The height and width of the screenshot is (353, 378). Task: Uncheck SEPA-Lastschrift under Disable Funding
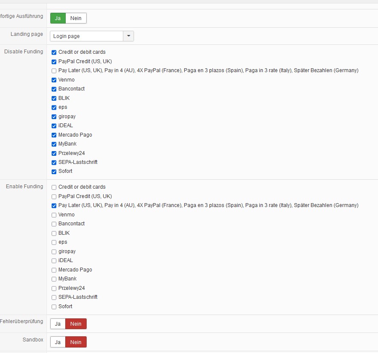pyautogui.click(x=54, y=163)
